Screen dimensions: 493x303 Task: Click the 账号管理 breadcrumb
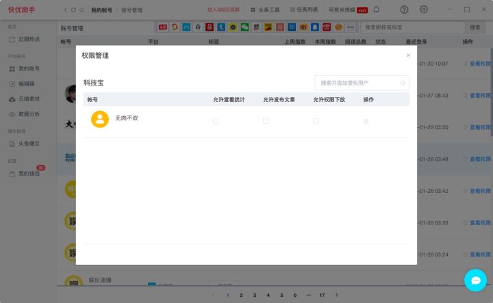(x=131, y=10)
